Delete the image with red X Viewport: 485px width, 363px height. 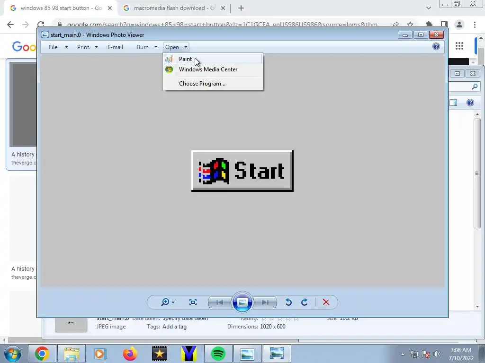(x=326, y=302)
